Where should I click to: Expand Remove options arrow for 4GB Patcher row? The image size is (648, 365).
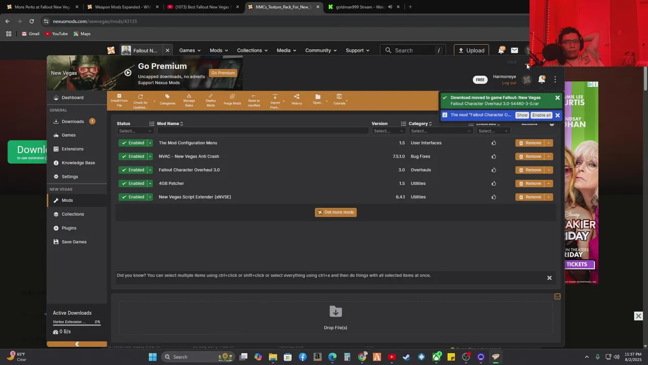[549, 184]
